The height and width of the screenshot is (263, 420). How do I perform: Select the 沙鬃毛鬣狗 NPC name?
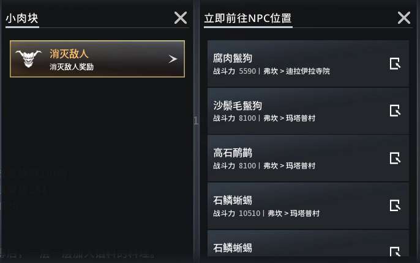[238, 105]
